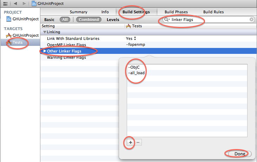
Task: Show Basic build settings
Action: pyautogui.click(x=49, y=20)
